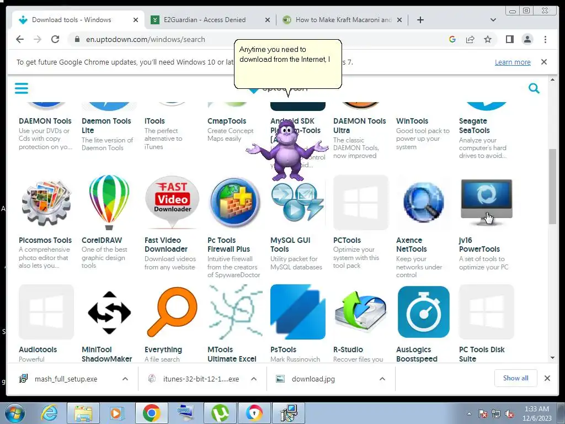Open the Seagate SeaTools link
The height and width of the screenshot is (424, 565).
point(474,125)
